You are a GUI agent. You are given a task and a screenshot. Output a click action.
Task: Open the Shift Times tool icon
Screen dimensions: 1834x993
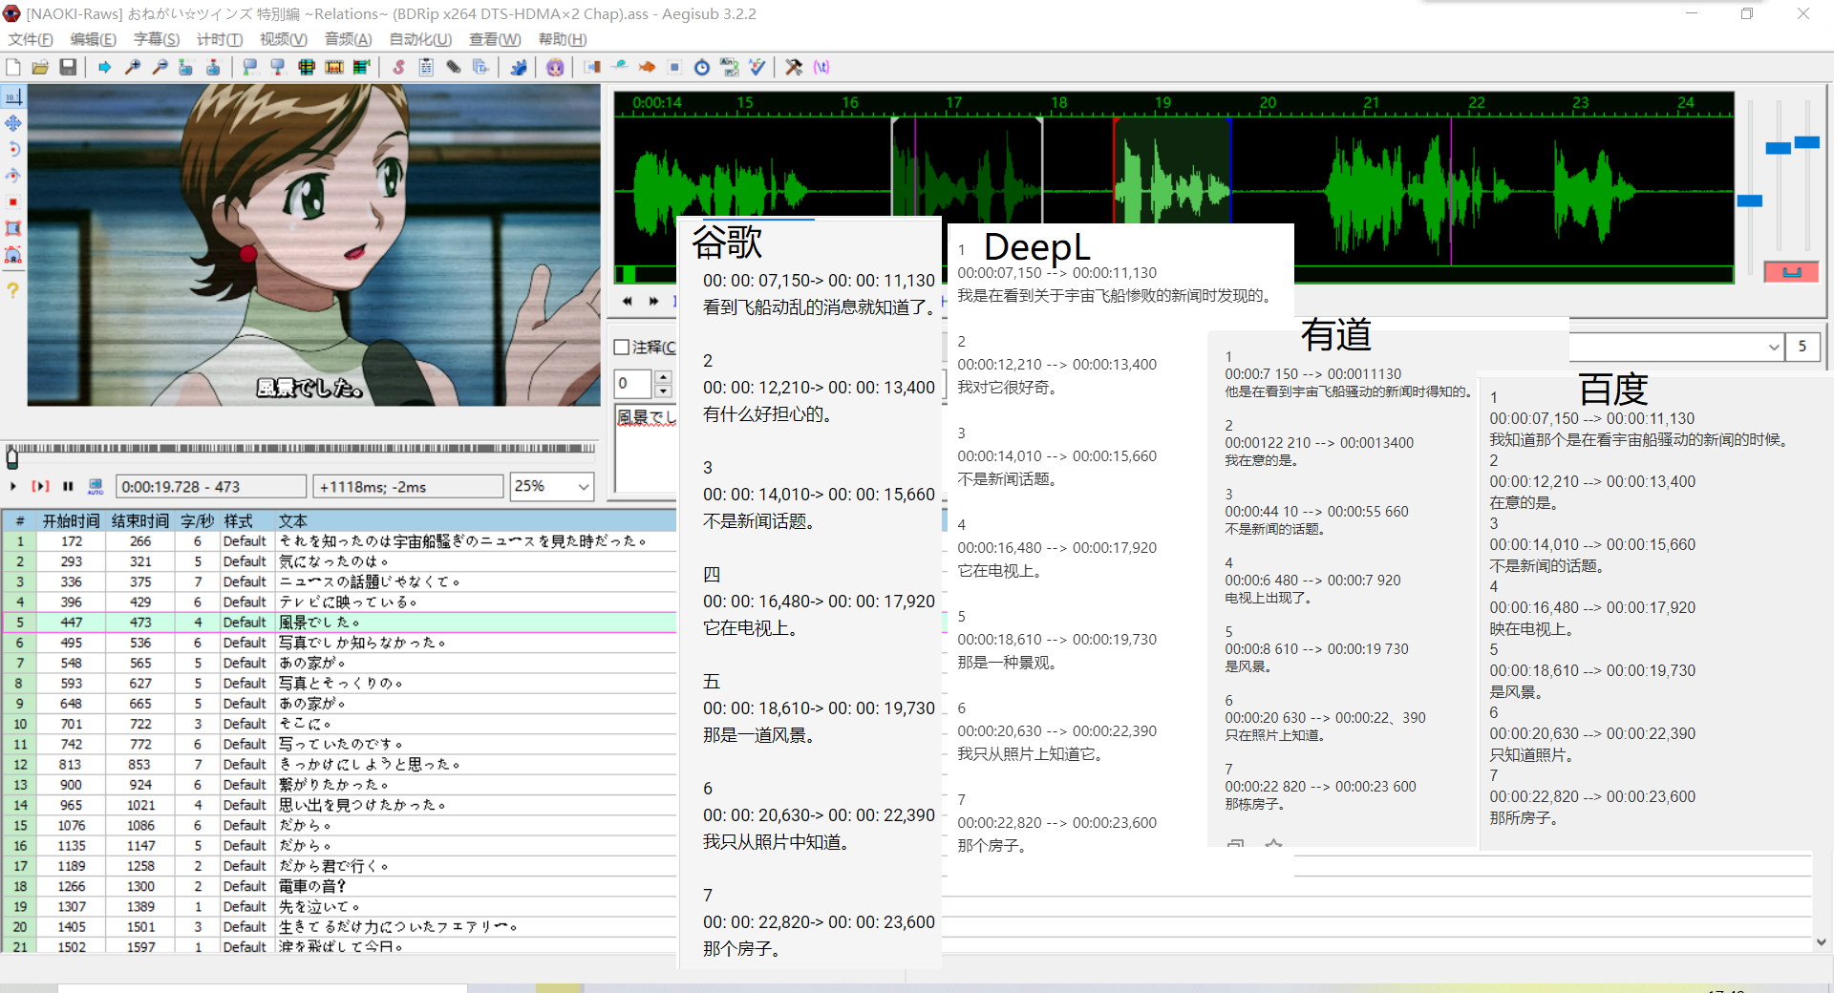pos(592,67)
